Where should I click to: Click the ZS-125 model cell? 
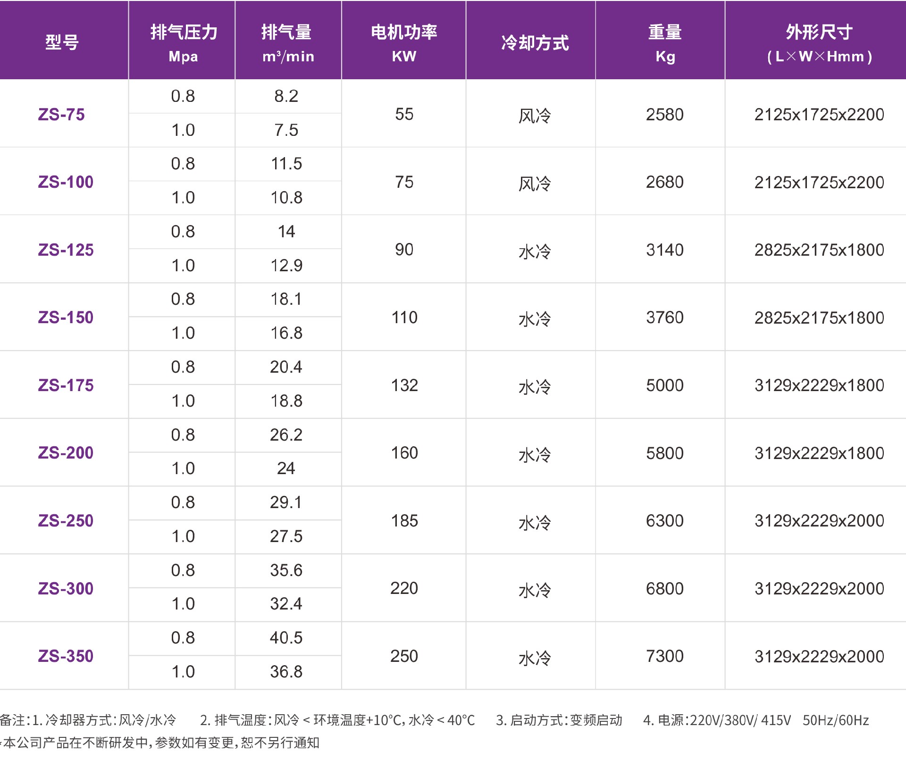pos(66,250)
